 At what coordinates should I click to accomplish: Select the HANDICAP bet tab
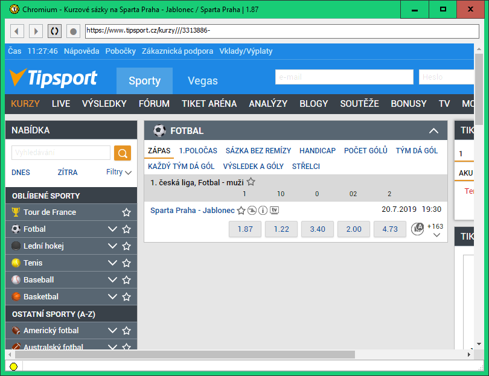pyautogui.click(x=318, y=151)
